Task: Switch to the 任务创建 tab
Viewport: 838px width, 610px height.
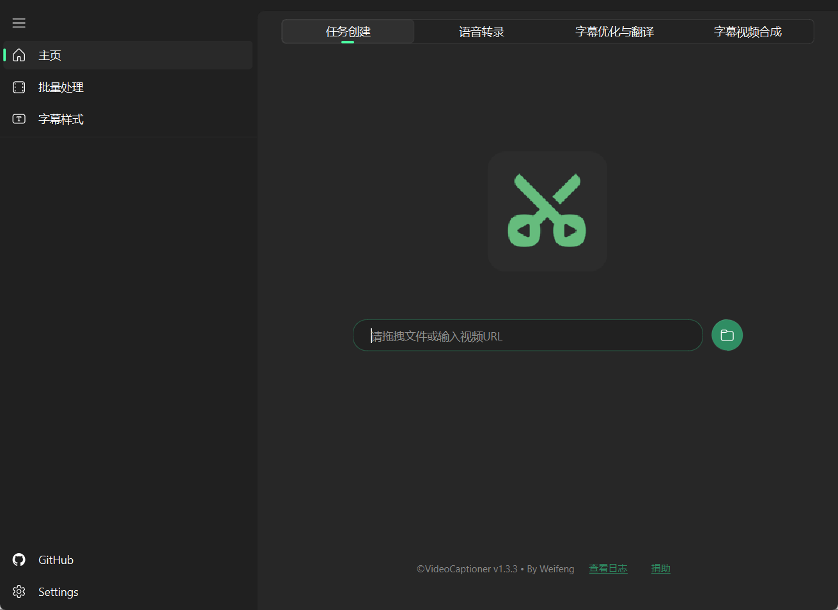Action: pyautogui.click(x=348, y=32)
